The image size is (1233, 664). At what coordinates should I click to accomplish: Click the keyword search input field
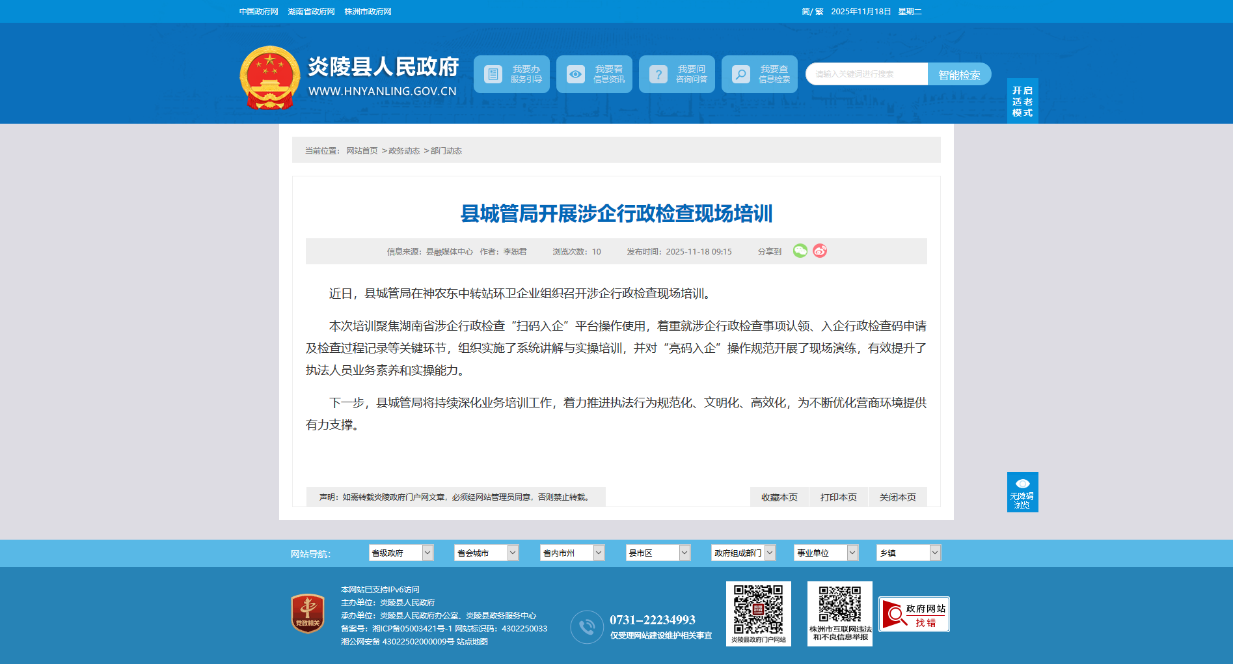pyautogui.click(x=866, y=74)
